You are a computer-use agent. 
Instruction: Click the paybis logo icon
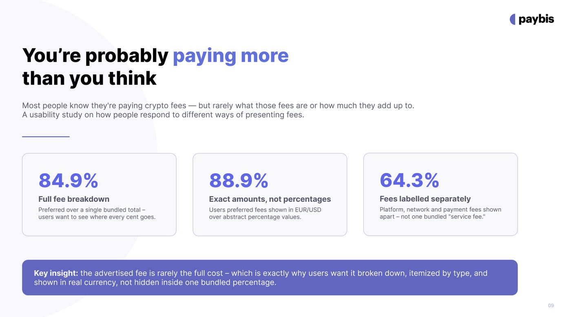point(513,19)
